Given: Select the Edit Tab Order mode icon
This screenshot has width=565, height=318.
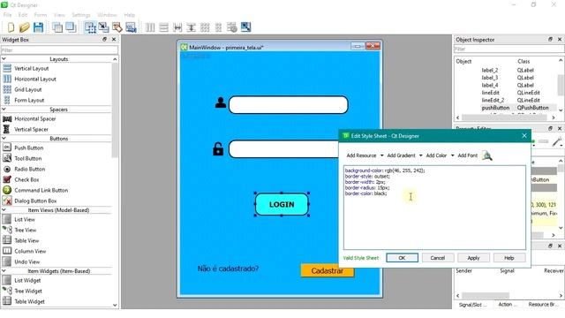Looking at the screenshot, I should 131,27.
